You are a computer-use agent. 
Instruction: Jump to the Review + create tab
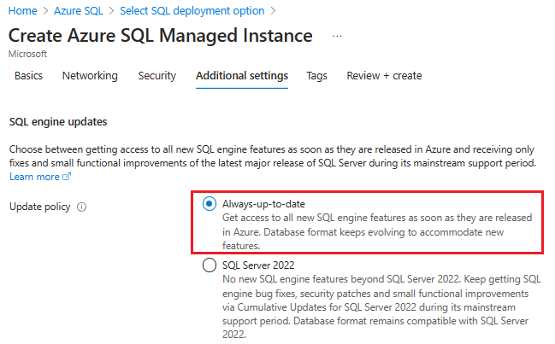(384, 76)
